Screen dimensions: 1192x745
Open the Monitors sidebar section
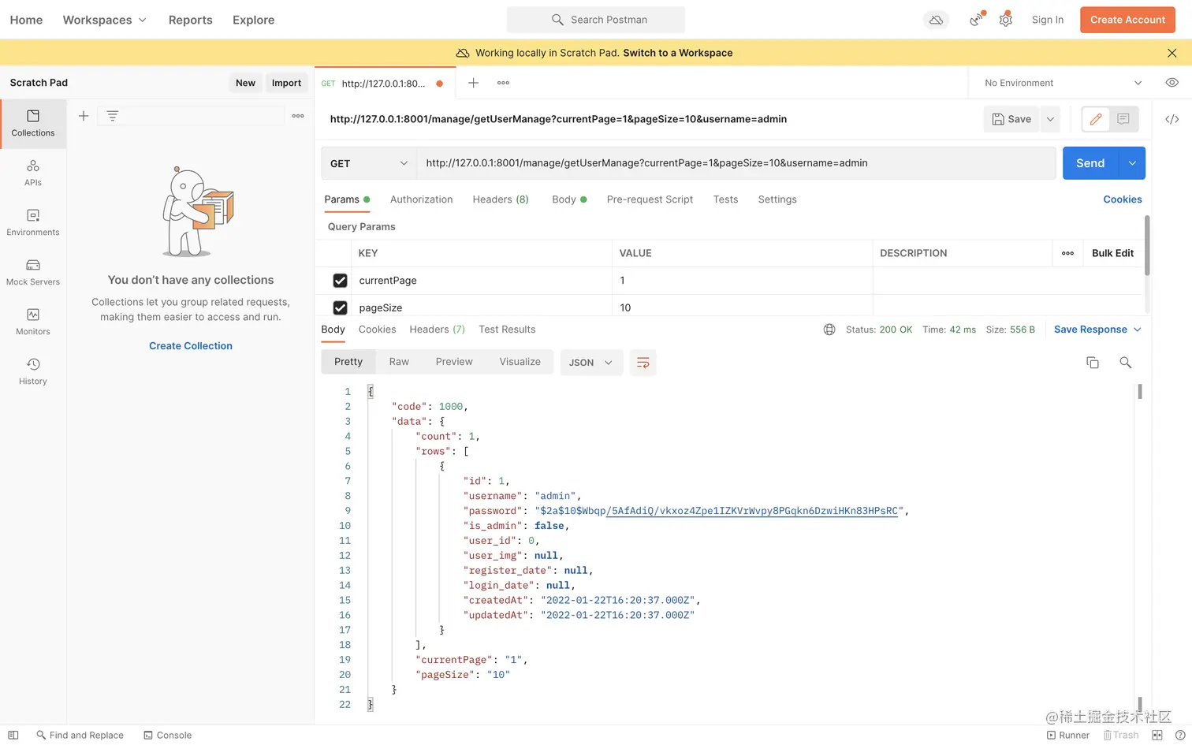pos(33,322)
